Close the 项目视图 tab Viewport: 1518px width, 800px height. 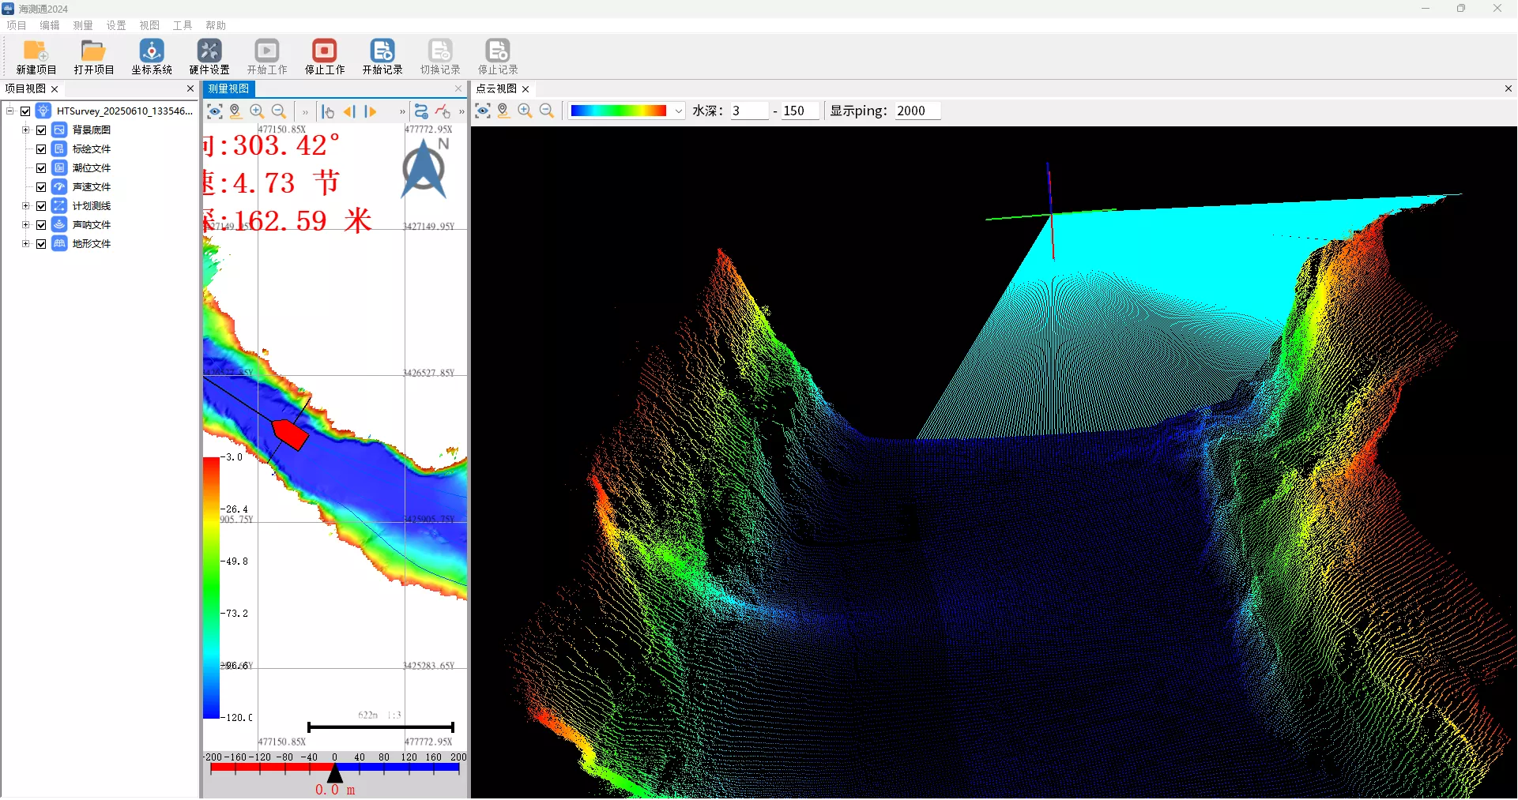coord(55,89)
